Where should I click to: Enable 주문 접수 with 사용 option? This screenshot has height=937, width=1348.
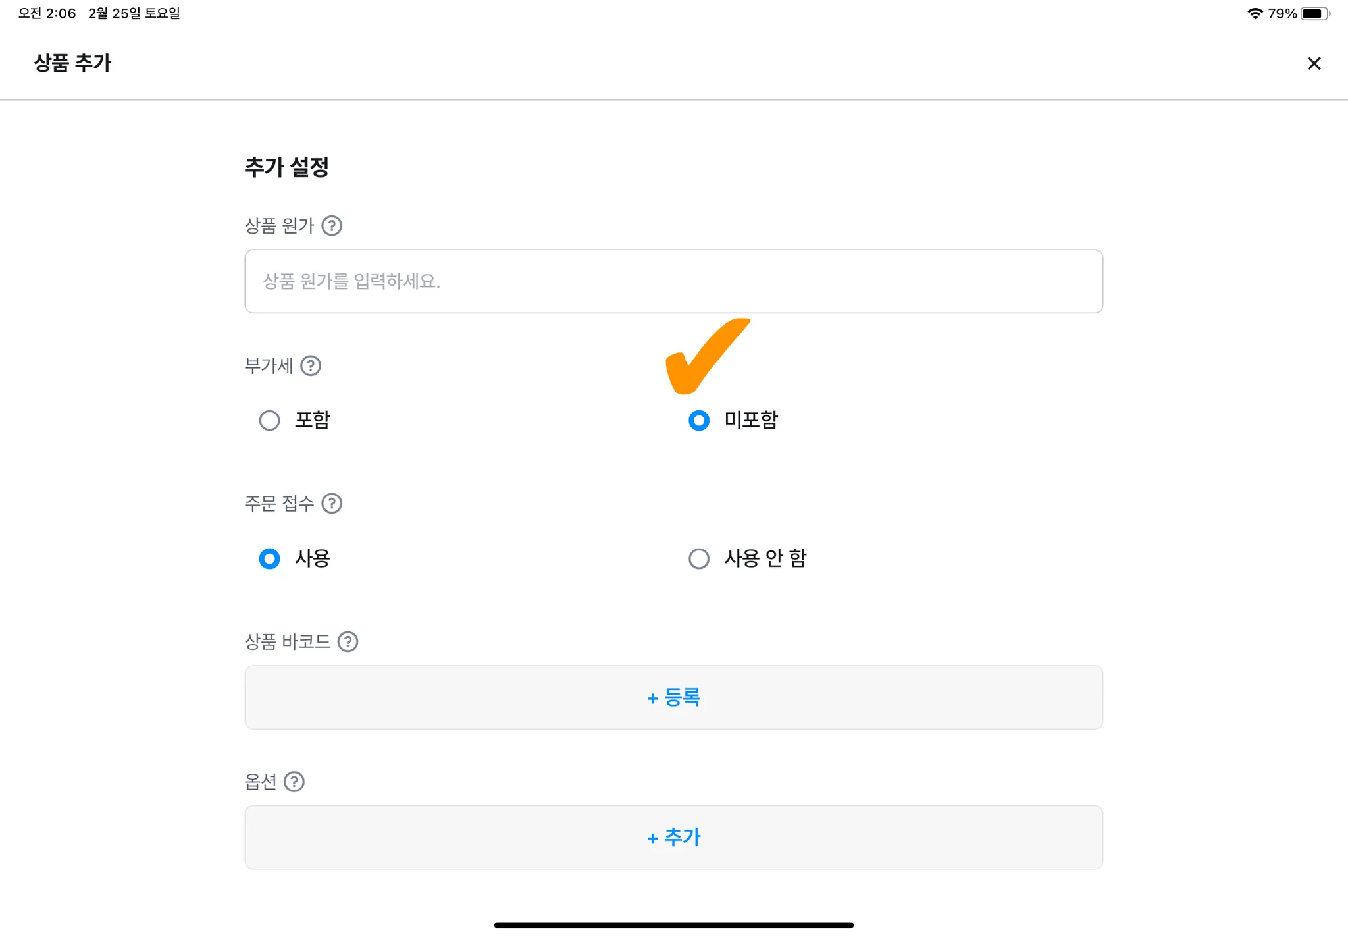[270, 558]
